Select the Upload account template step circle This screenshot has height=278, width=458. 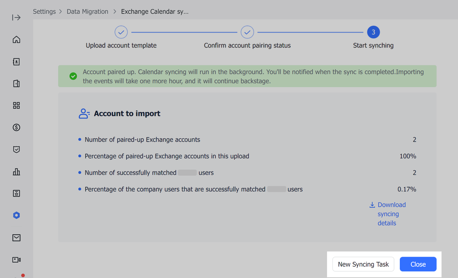(x=121, y=32)
